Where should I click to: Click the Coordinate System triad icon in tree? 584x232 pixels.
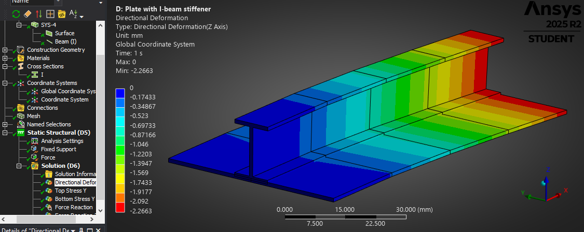(35, 99)
